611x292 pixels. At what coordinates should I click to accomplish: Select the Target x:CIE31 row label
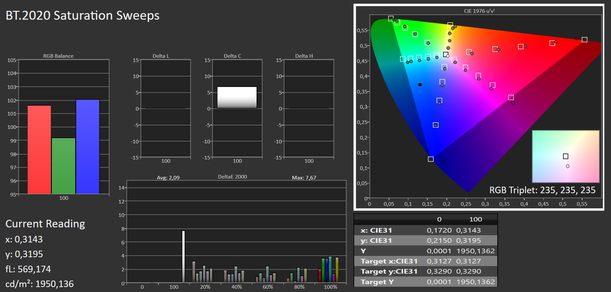click(x=389, y=261)
